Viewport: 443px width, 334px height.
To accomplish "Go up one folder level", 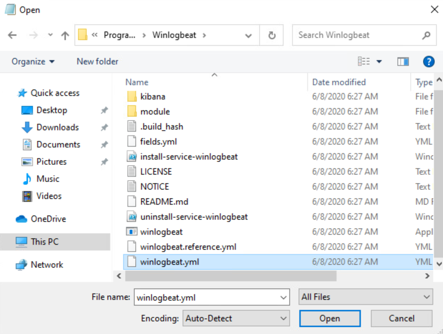I will click(x=65, y=35).
